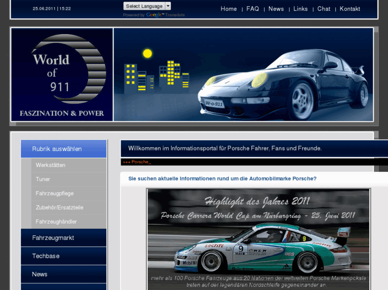Open the Select Language dropdown
Screen dimensions: 388x290
pyautogui.click(x=147, y=6)
